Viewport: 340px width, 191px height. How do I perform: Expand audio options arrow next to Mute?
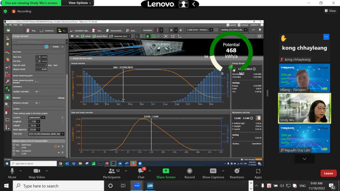tap(21, 171)
